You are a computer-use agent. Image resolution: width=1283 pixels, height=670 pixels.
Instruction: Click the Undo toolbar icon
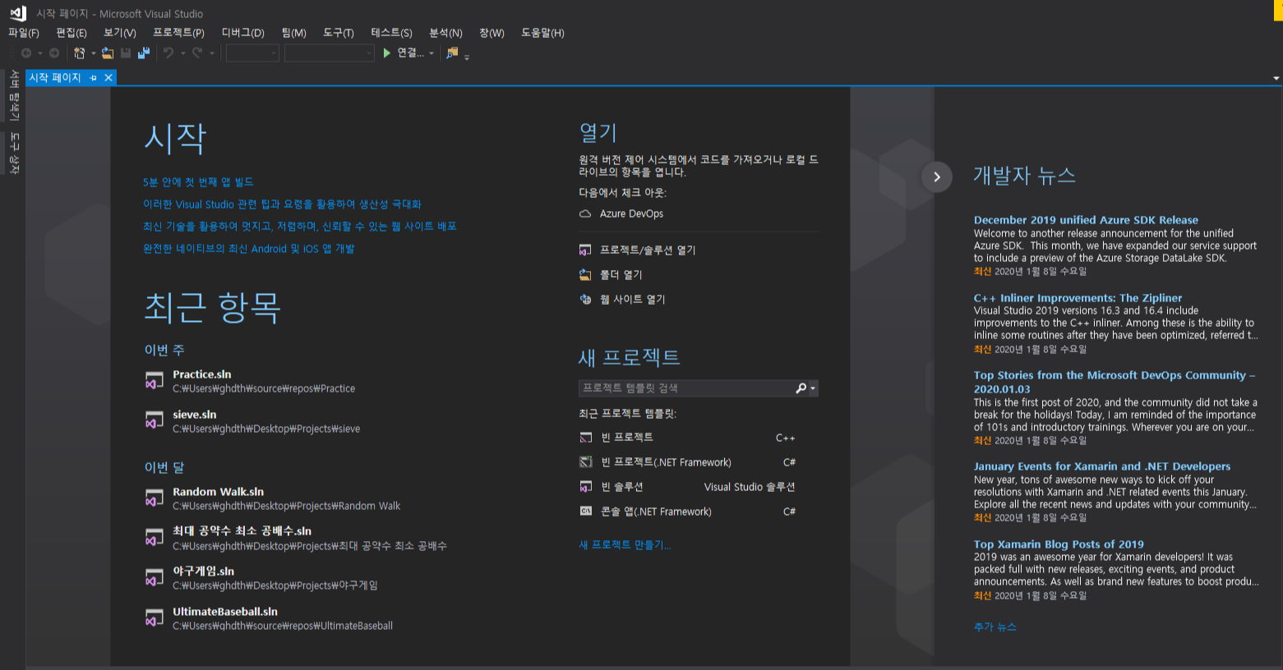coord(168,53)
